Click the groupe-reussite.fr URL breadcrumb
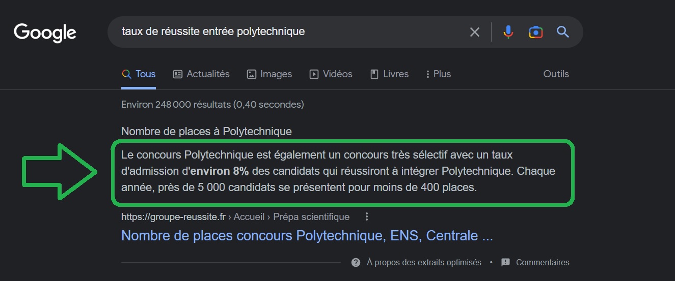675x281 pixels. (173, 217)
